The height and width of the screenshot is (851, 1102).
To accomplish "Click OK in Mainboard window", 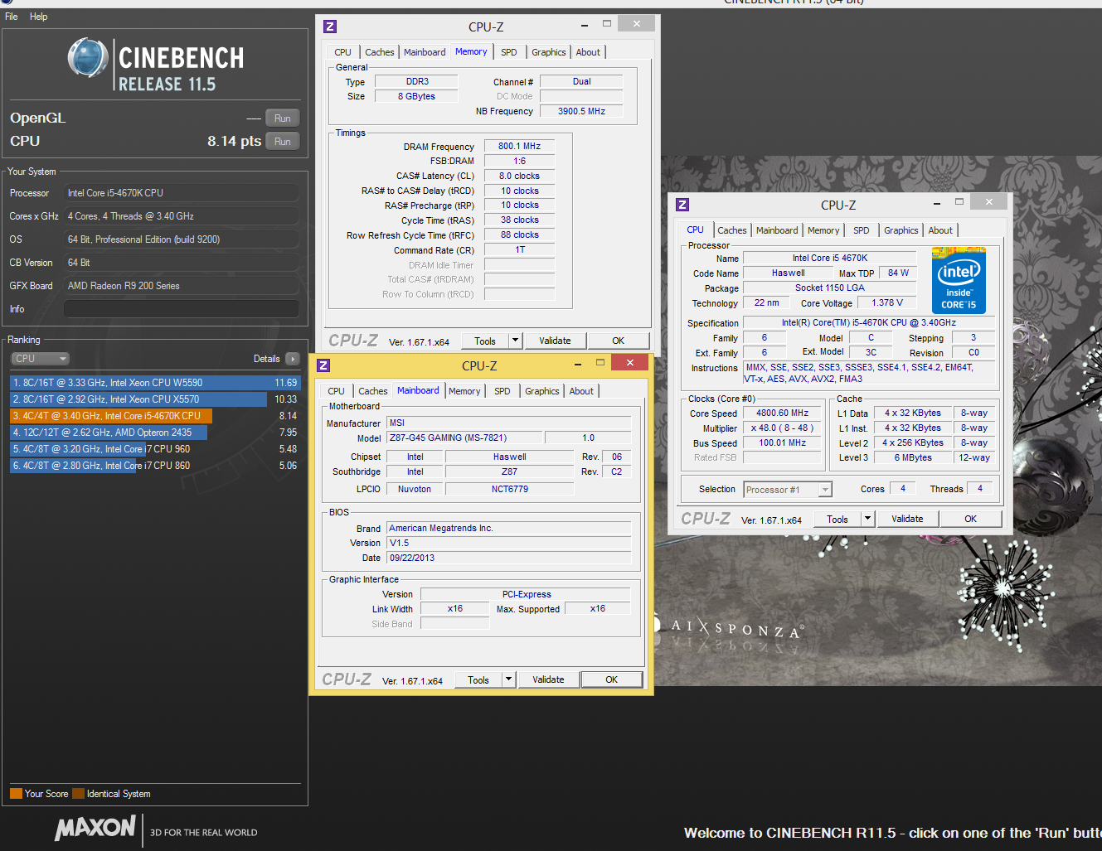I will 612,679.
